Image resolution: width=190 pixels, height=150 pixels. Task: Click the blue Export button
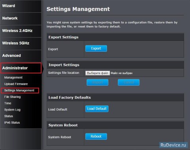[x=96, y=49]
